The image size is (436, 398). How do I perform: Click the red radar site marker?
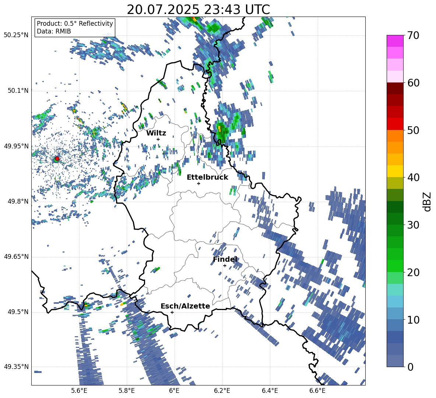click(x=57, y=159)
